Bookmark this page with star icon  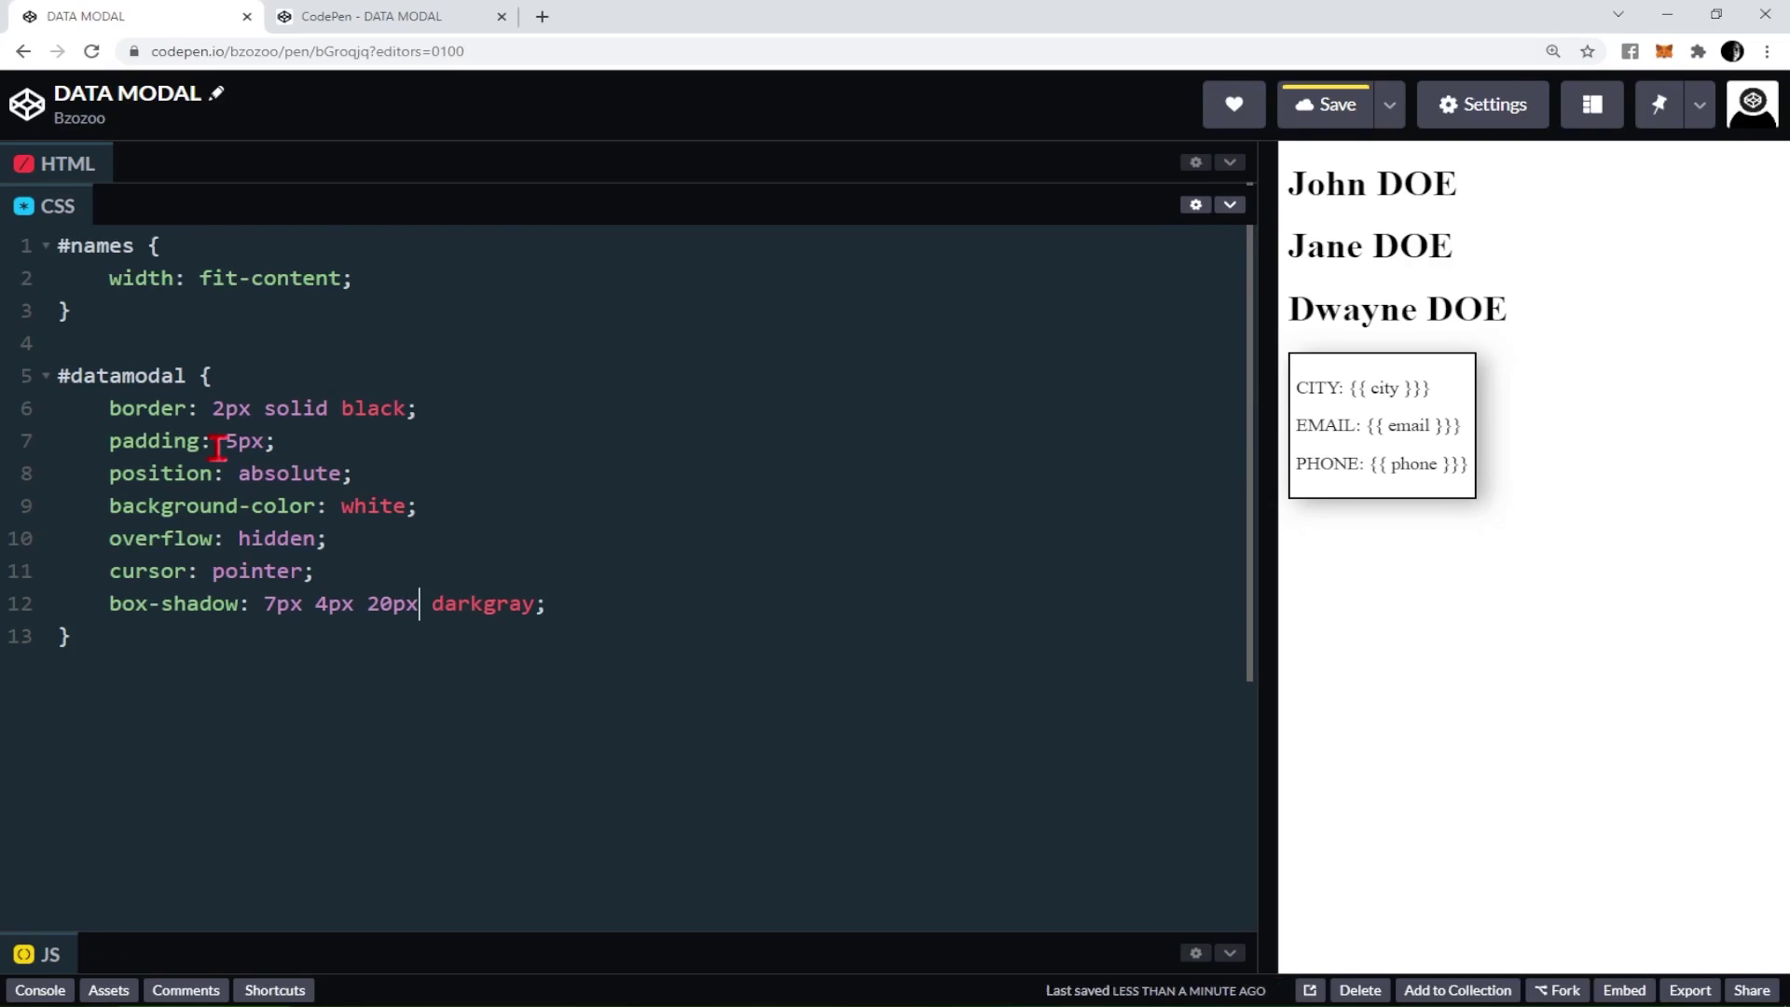pos(1588,51)
